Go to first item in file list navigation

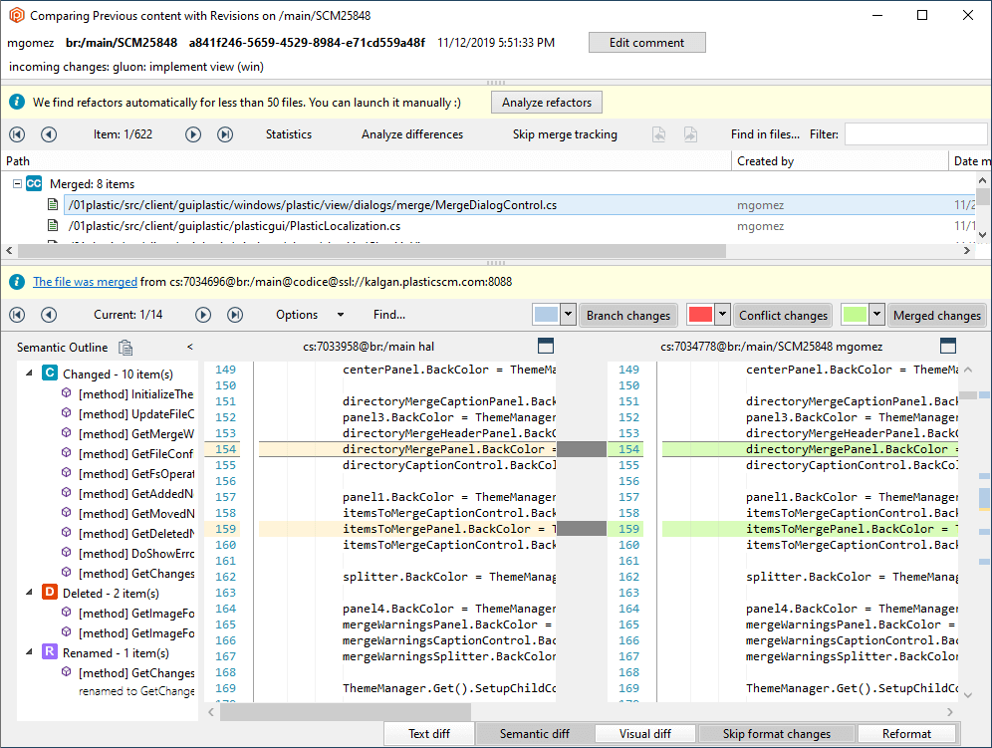(17, 134)
